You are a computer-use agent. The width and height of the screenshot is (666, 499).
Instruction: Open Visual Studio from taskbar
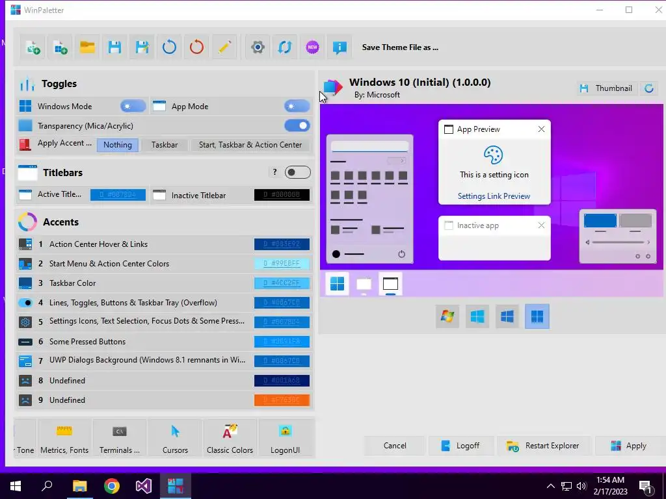click(144, 486)
